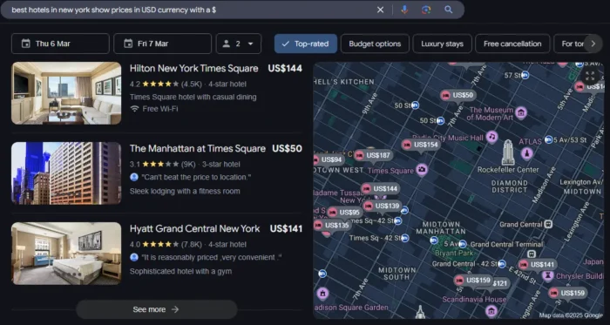View the Hilton room photo thumbnail
Screen dimensions: 610x325
point(66,93)
